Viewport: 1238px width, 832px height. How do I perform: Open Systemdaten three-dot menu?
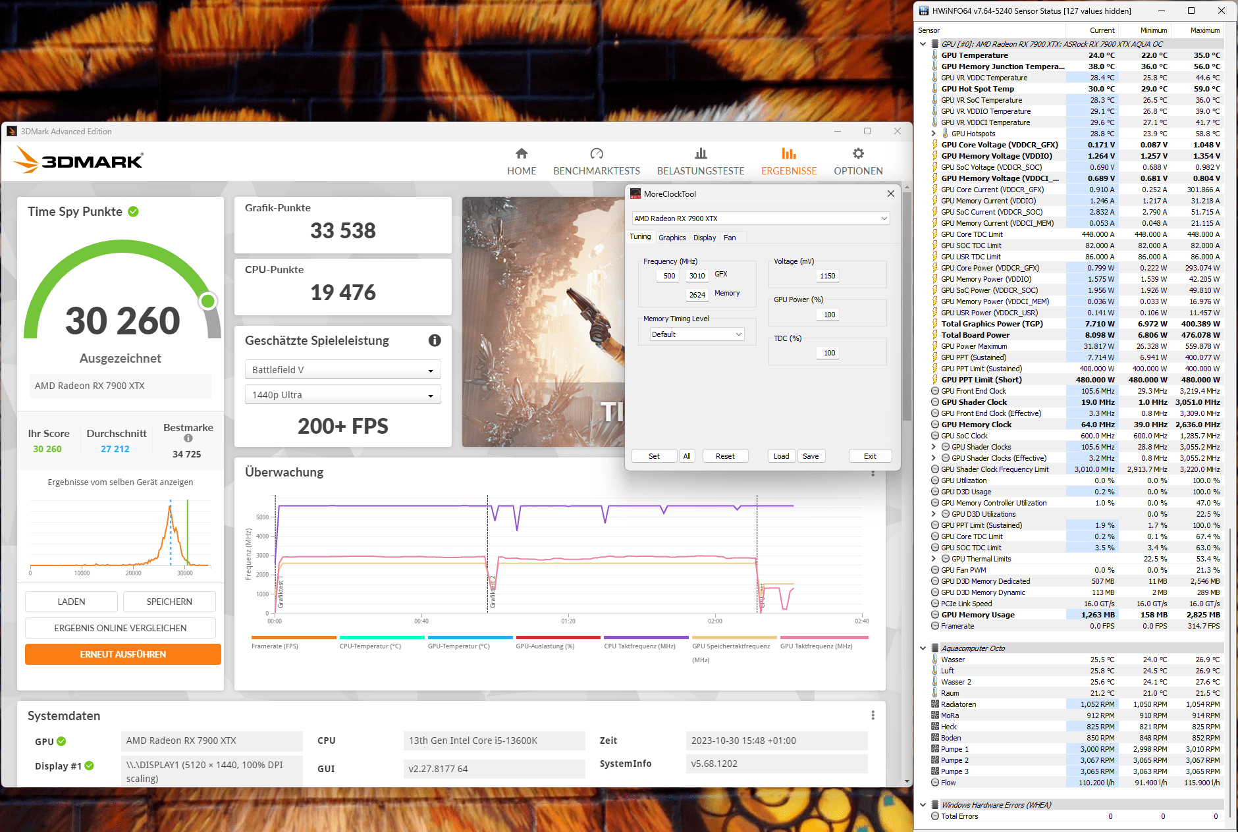pos(873,715)
